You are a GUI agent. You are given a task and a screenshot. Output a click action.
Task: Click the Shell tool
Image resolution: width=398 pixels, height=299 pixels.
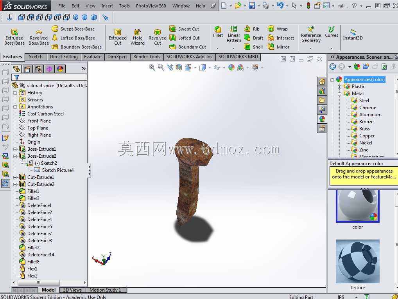(253, 47)
